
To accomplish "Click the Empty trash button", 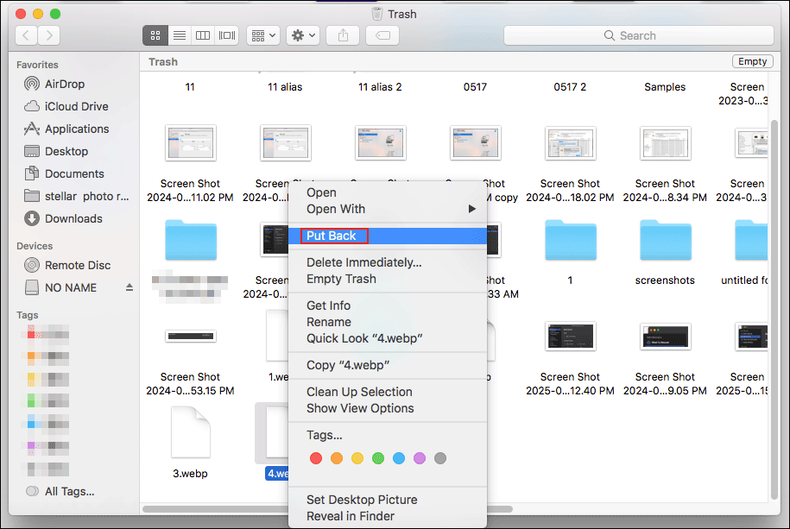I will pyautogui.click(x=752, y=61).
